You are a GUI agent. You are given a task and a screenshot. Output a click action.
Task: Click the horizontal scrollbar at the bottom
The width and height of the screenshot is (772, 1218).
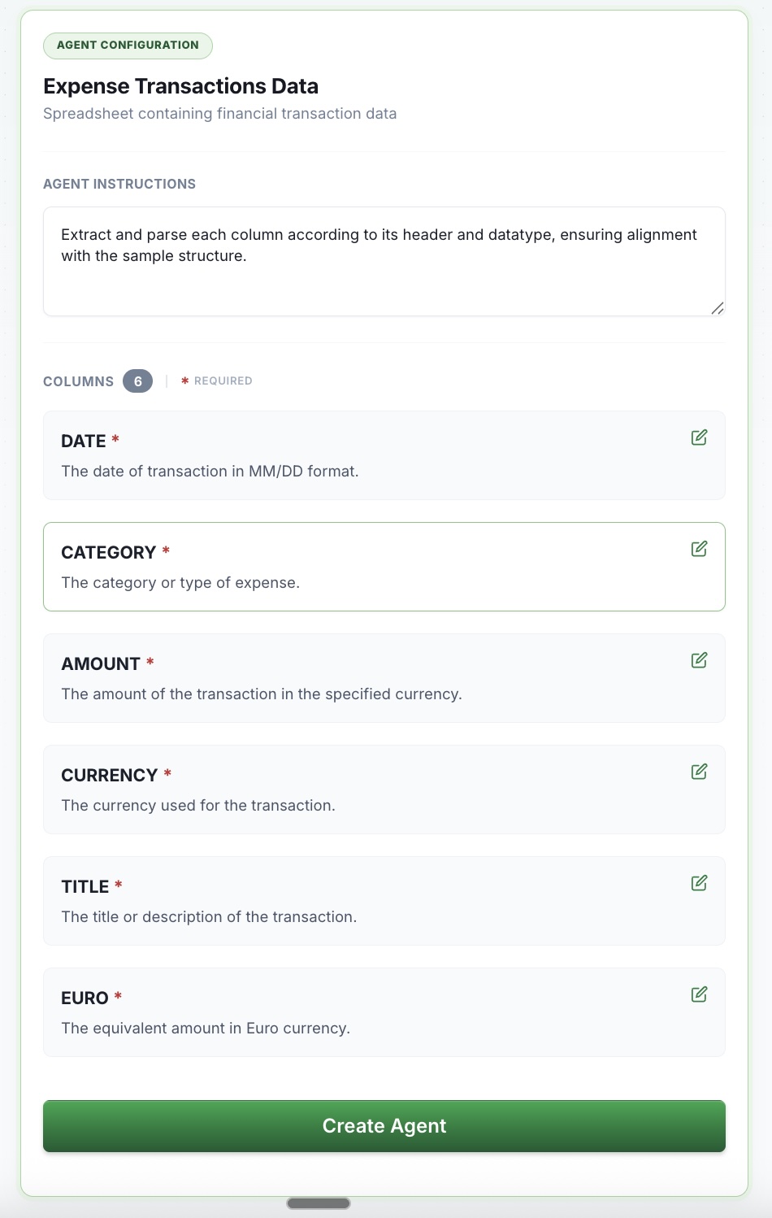[x=319, y=1203]
